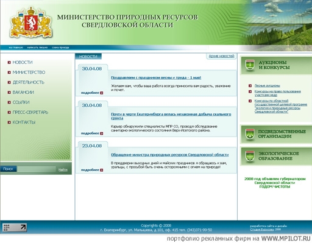Viewport: 312px width, 243px height.
Task: Open the Студия Бурцова developer link
Action: 262,230
